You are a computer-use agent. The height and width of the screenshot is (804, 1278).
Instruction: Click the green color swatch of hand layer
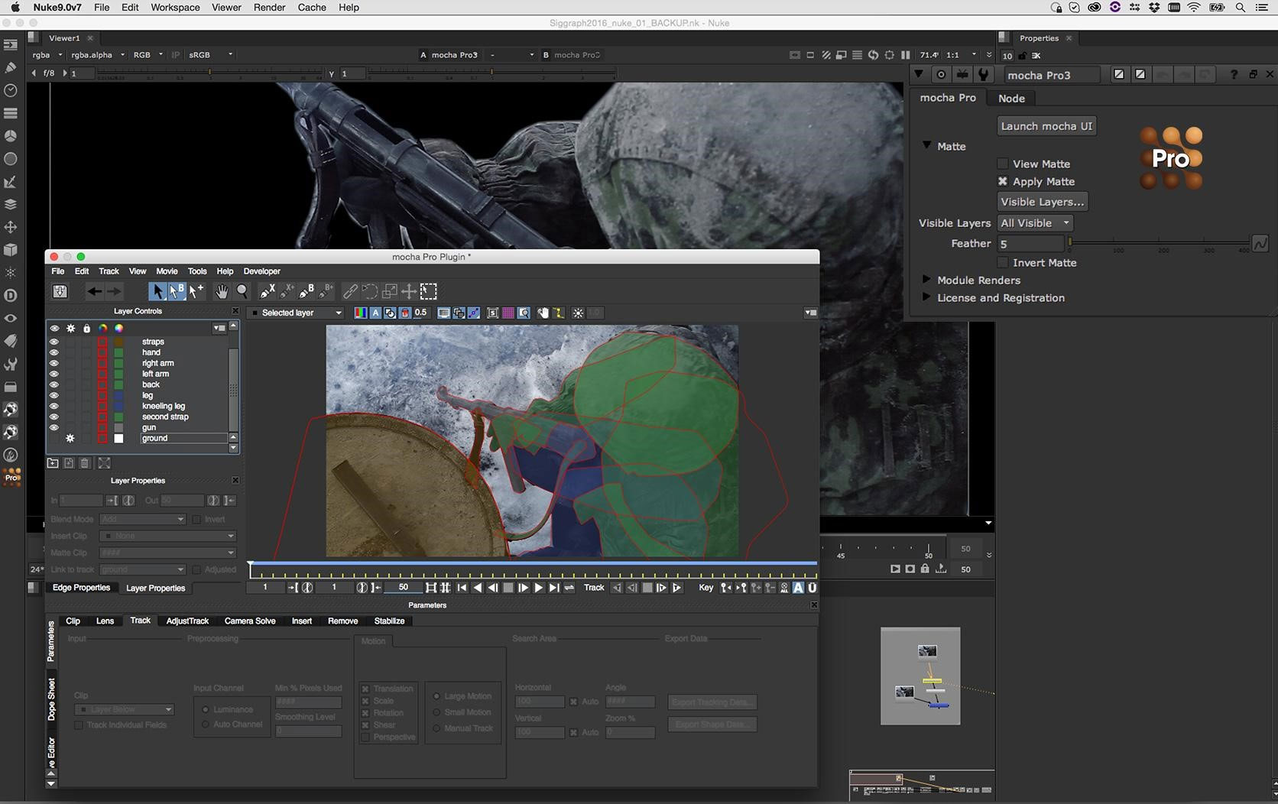click(x=118, y=352)
